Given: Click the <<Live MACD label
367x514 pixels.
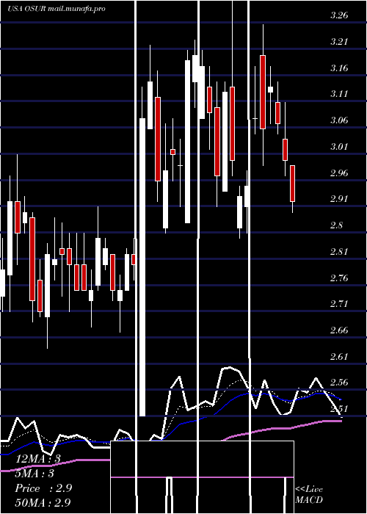Looking at the screenshot, I should tap(309, 494).
